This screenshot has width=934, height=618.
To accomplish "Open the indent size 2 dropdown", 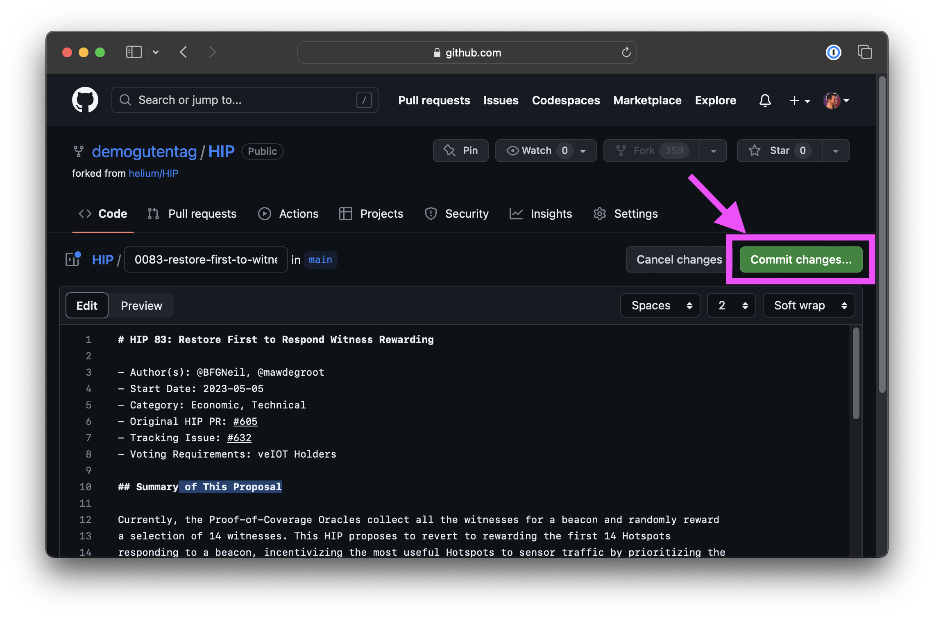I will pos(731,305).
